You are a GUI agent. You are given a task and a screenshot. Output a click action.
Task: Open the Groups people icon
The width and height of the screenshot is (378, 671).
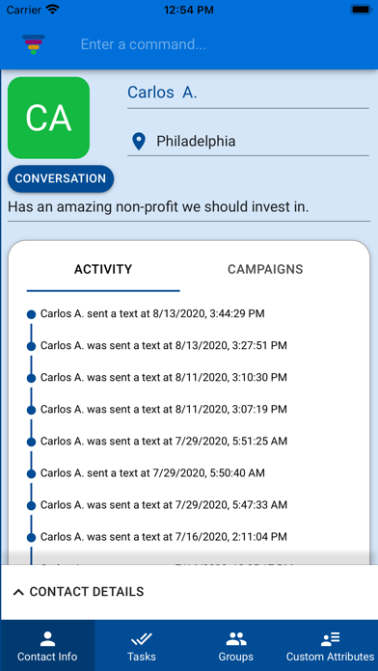(236, 639)
